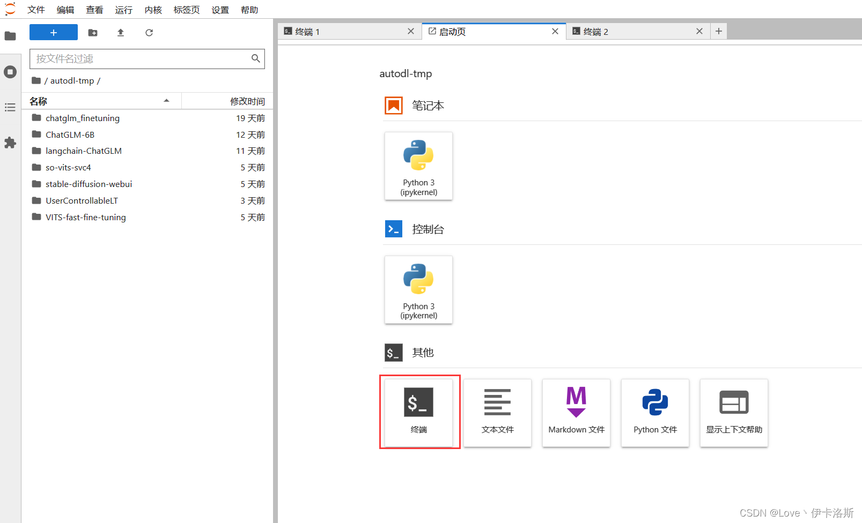Open the 设置 menu

point(220,10)
